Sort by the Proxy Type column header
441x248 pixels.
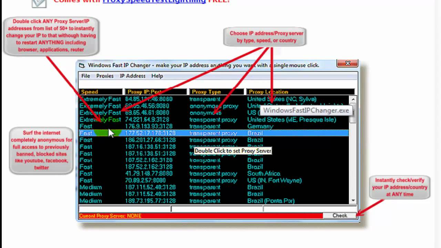217,92
